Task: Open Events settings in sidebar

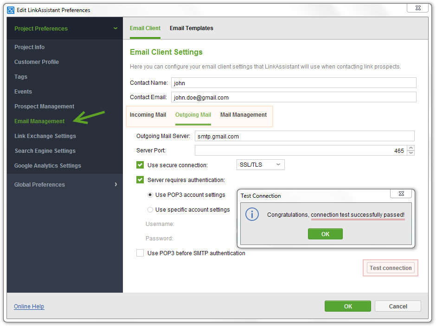Action: [23, 92]
